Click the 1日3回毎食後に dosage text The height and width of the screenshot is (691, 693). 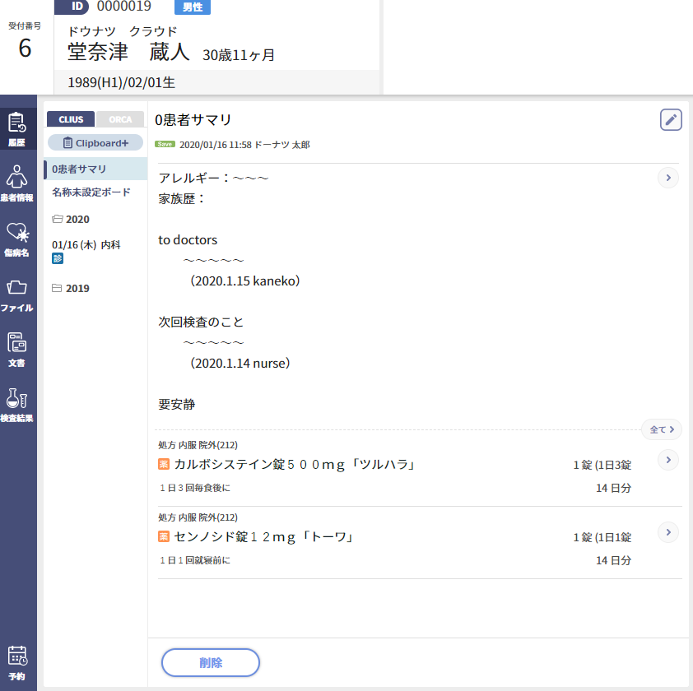tap(195, 488)
